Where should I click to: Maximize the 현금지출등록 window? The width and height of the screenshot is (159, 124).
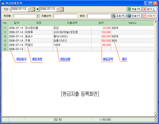[151, 4]
